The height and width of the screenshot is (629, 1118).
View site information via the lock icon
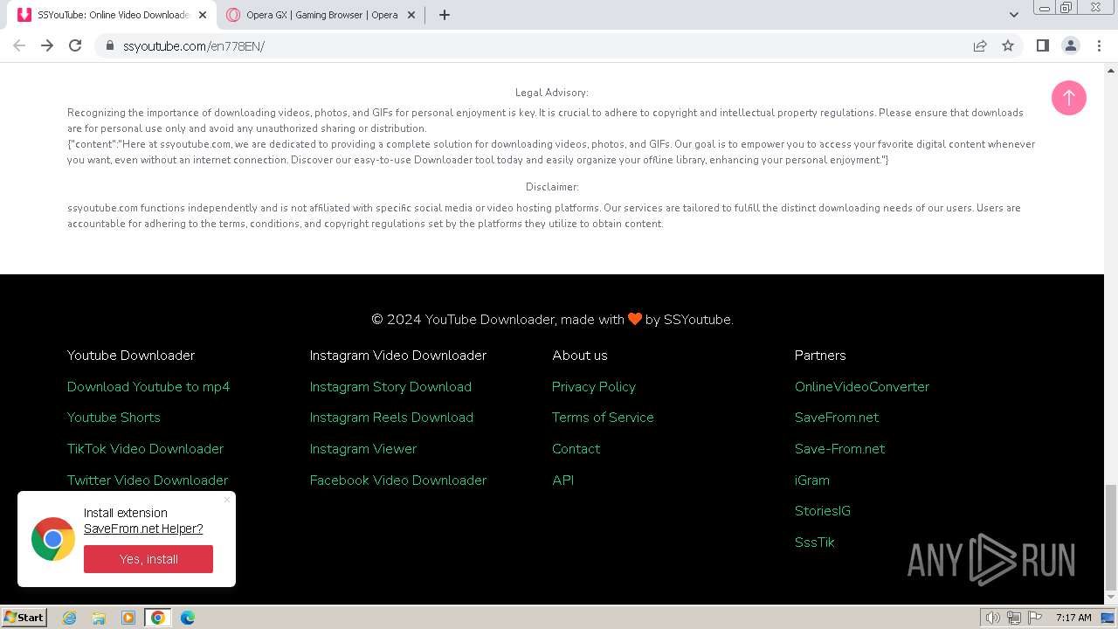[110, 45]
